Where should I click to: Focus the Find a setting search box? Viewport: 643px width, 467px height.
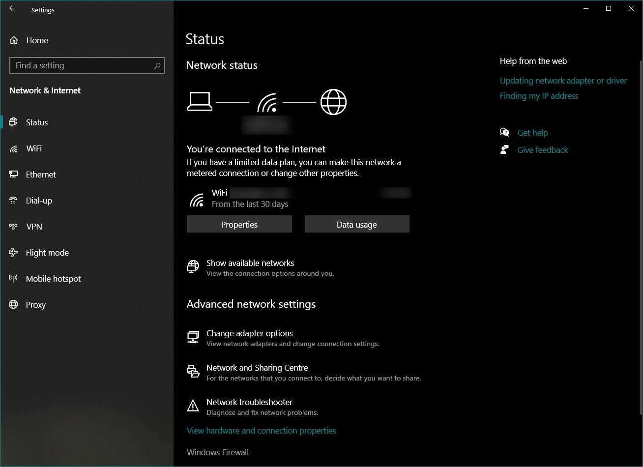click(87, 65)
